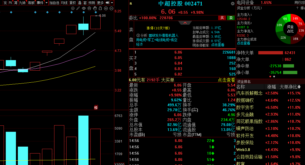Image resolution: width=305 pixels, height=165 pixels.
Task: Toggle 九转 indicator
Action: [x=22, y=3]
